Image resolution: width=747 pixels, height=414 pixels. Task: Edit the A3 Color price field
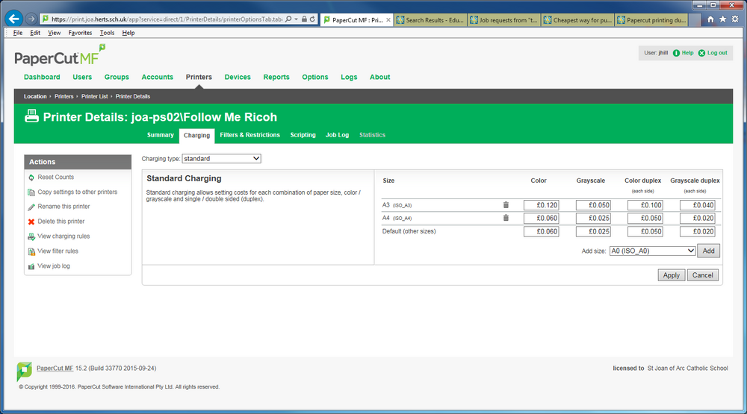click(x=541, y=205)
